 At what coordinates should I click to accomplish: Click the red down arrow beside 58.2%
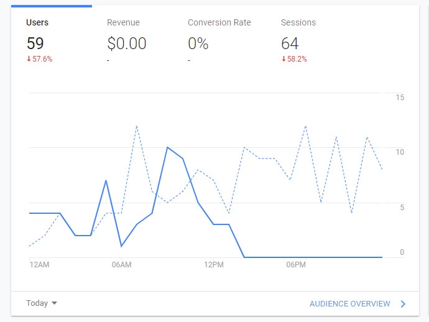click(284, 59)
